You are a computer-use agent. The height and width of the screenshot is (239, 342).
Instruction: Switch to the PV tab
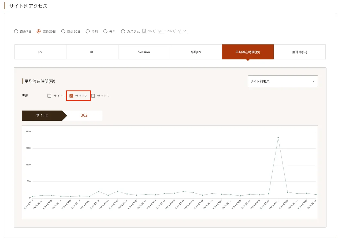40,52
